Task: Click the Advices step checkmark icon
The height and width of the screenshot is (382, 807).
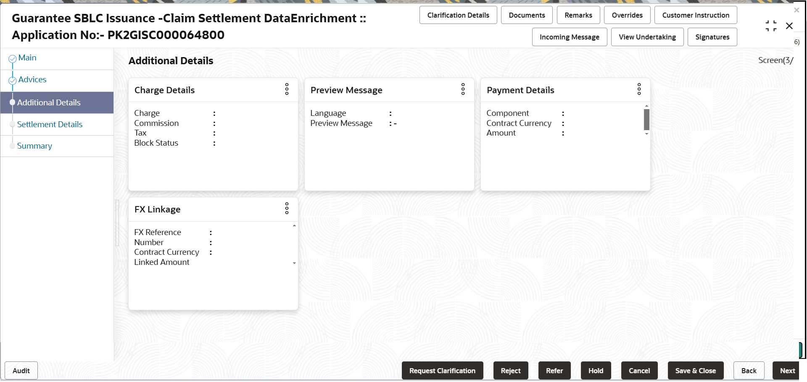Action: tap(13, 81)
